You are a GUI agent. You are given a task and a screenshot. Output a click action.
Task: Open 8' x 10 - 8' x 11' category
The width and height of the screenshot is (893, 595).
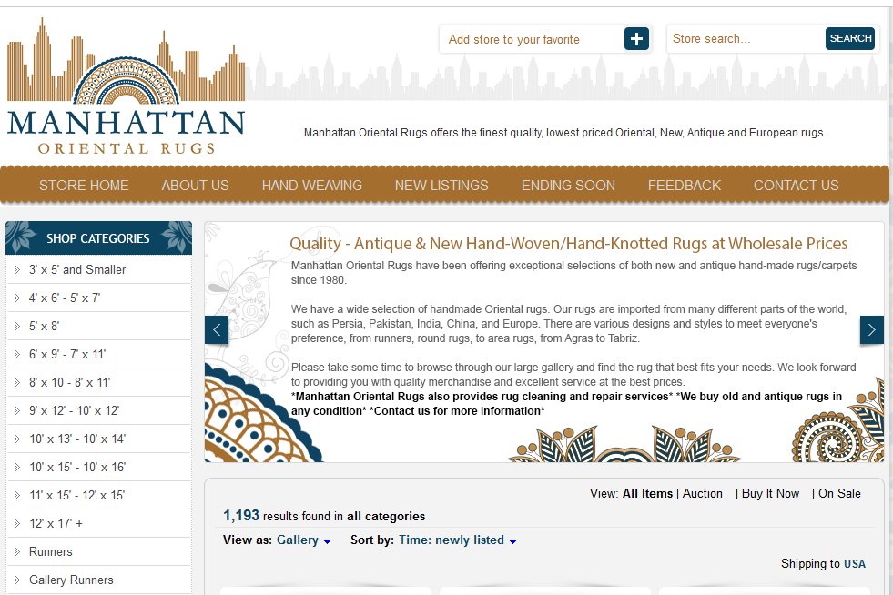(x=69, y=383)
